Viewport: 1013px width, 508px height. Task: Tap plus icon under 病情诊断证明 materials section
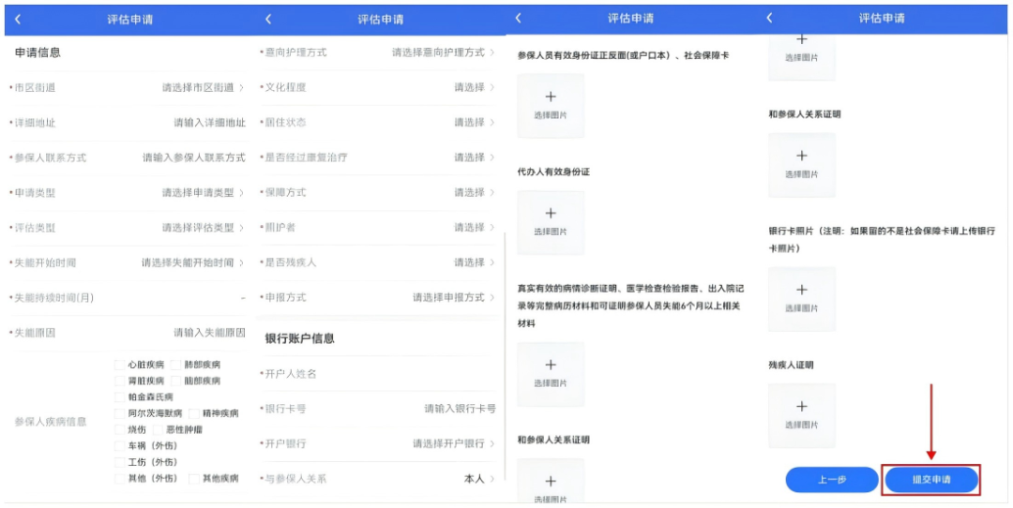coord(551,366)
